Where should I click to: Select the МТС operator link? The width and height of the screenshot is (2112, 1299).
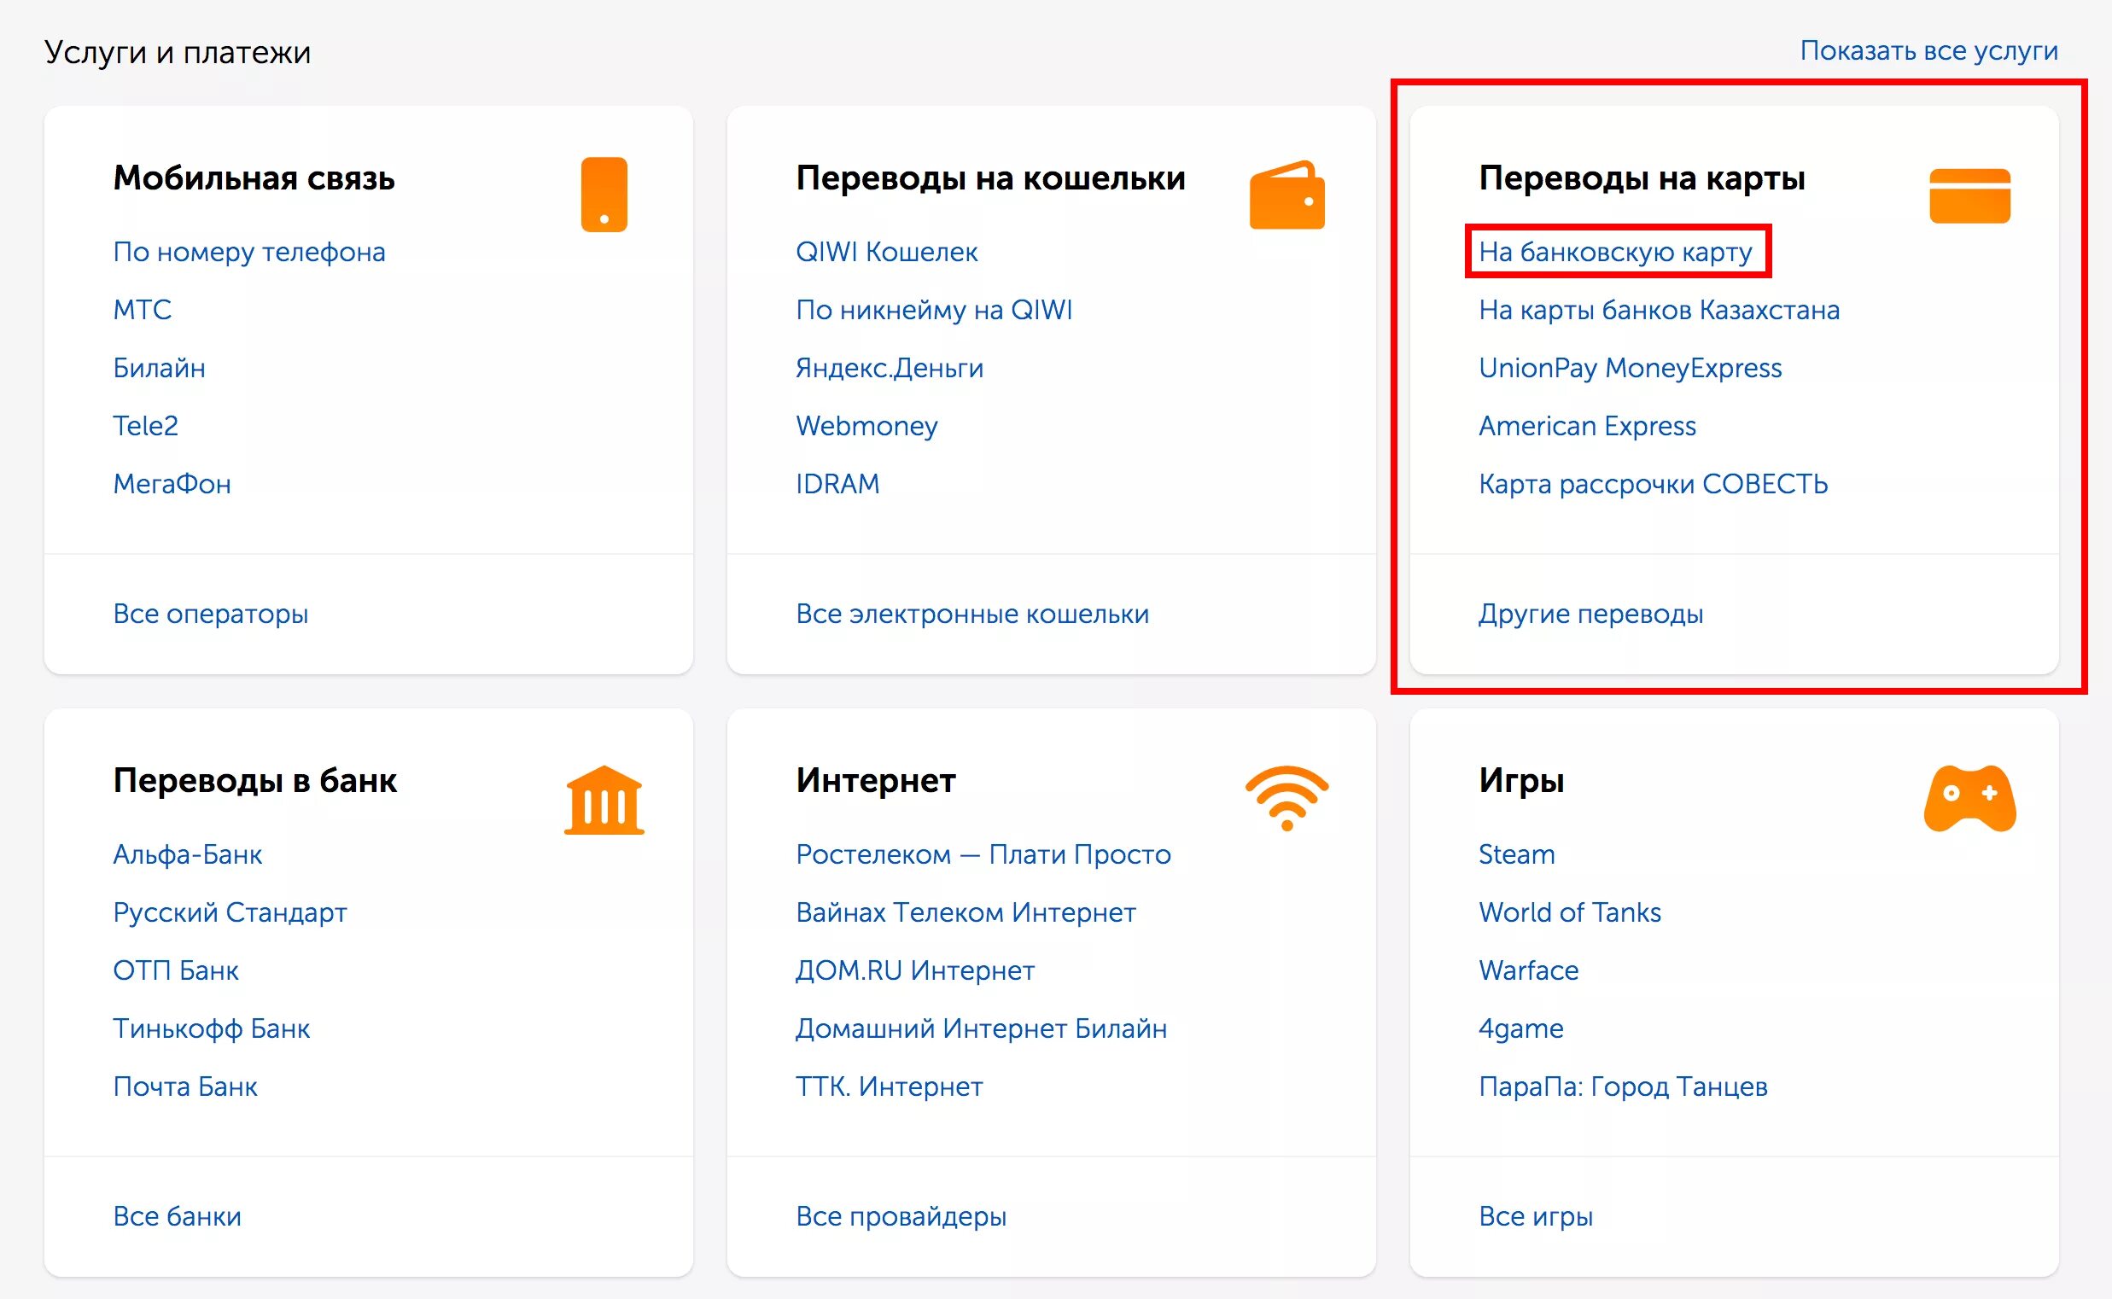coord(143,309)
